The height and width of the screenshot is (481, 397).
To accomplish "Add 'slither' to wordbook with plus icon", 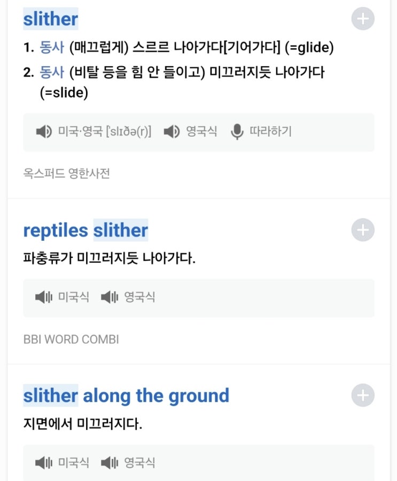I will point(363,19).
